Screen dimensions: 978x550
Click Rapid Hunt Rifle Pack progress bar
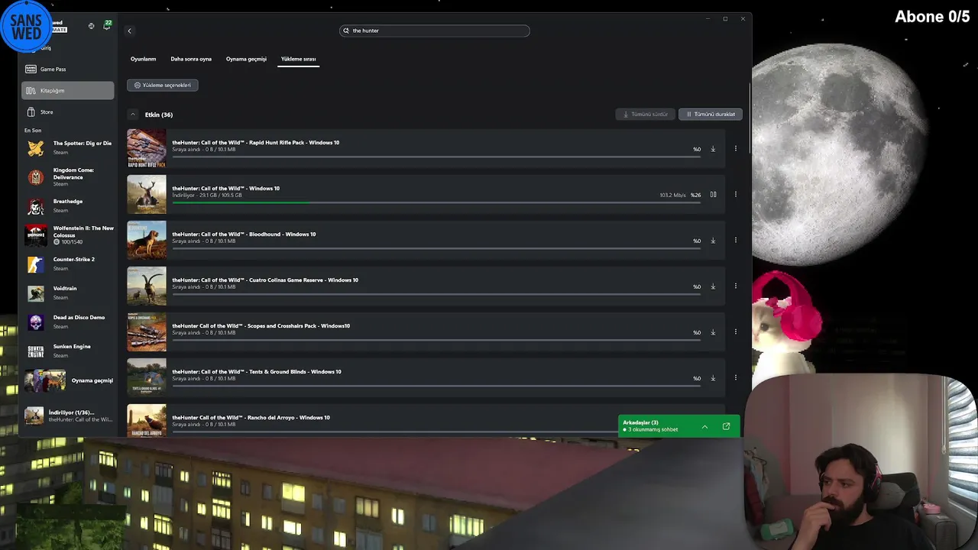click(436, 157)
